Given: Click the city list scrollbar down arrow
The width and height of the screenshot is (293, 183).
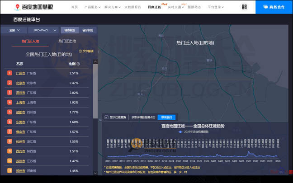Looking at the screenshot, I should tap(95, 173).
